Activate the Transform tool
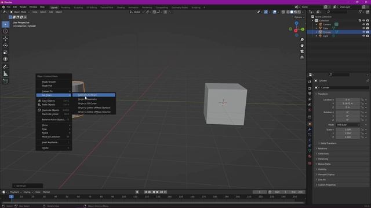371x208 pixels. (x=5, y=59)
